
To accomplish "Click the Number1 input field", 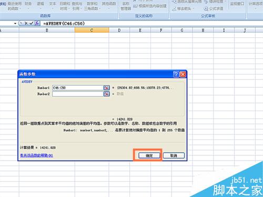I will [x=78, y=88].
